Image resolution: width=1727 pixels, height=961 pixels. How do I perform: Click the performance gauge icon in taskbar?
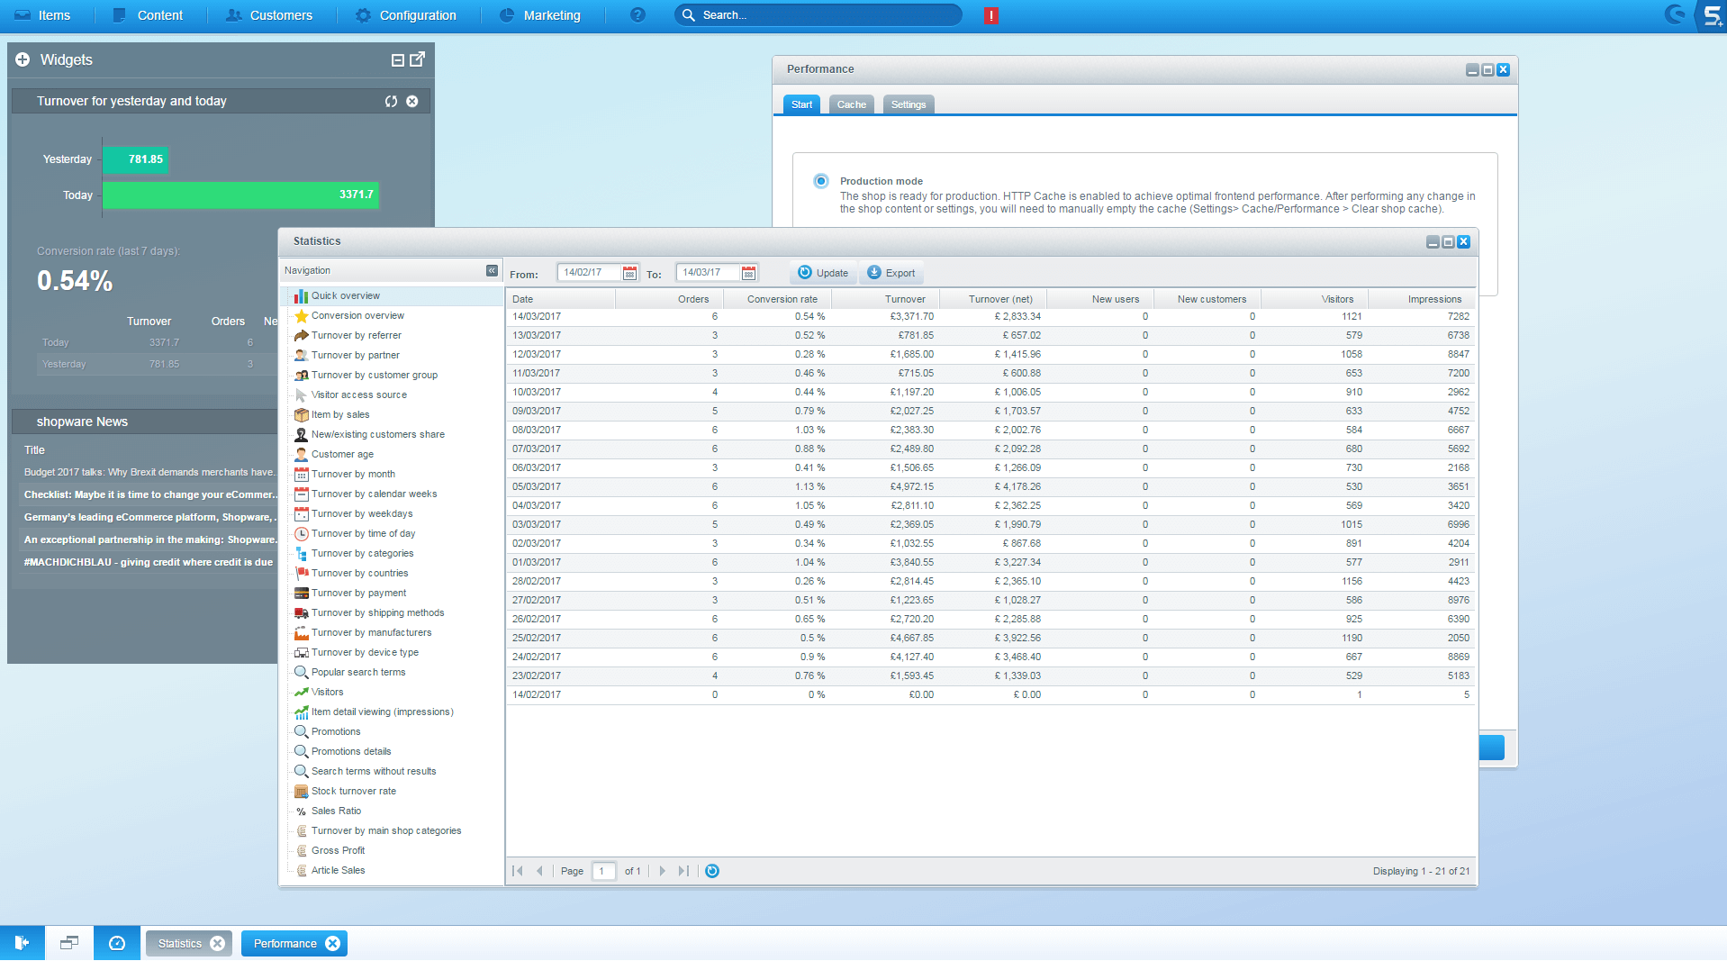tap(117, 943)
